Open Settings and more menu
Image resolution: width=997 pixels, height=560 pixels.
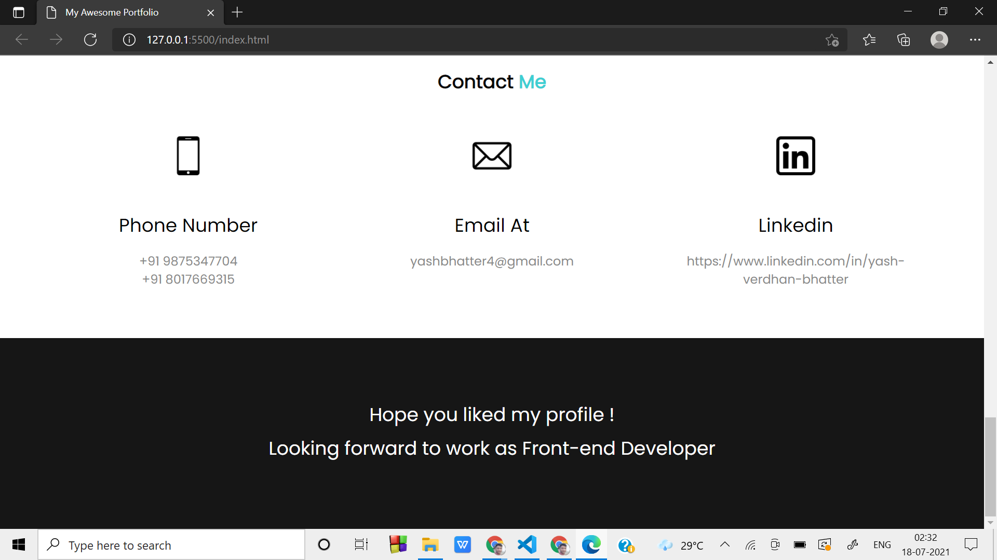click(975, 39)
